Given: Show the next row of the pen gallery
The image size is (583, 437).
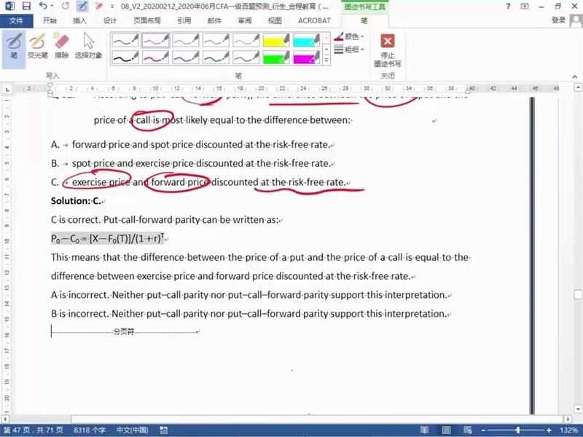Looking at the screenshot, I should tap(326, 49).
